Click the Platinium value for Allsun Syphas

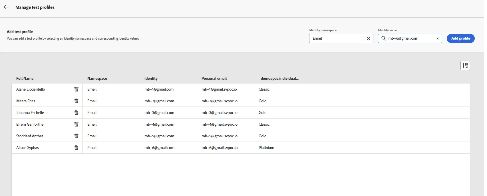point(266,148)
